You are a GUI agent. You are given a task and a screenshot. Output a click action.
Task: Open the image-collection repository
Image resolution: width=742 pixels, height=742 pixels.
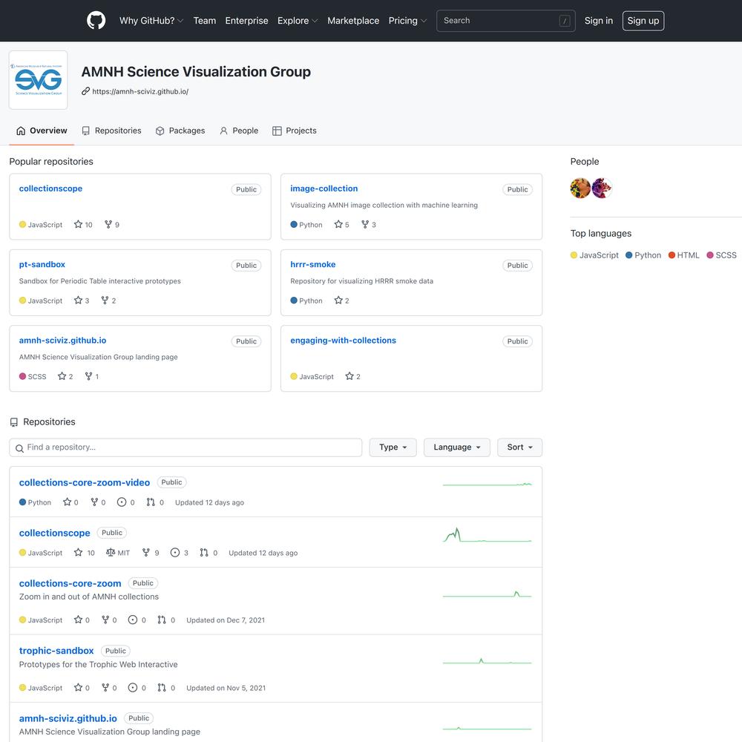pyautogui.click(x=324, y=188)
